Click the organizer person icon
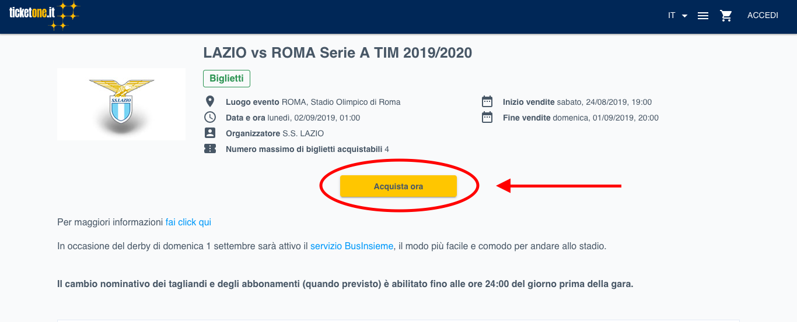This screenshot has width=797, height=322. [x=210, y=133]
